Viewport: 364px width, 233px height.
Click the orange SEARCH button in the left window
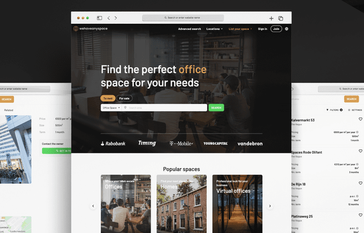7,99
